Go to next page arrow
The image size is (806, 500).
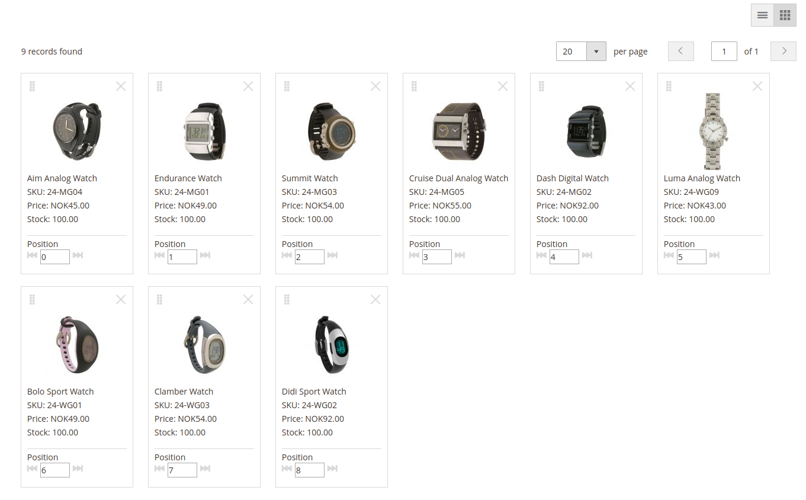(783, 52)
